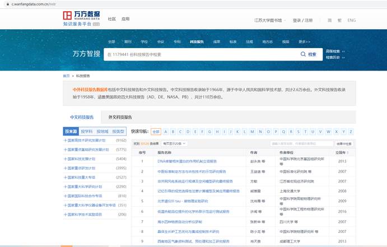
Task: Expand the tree node with count (9162)
Action: [x=65, y=141]
